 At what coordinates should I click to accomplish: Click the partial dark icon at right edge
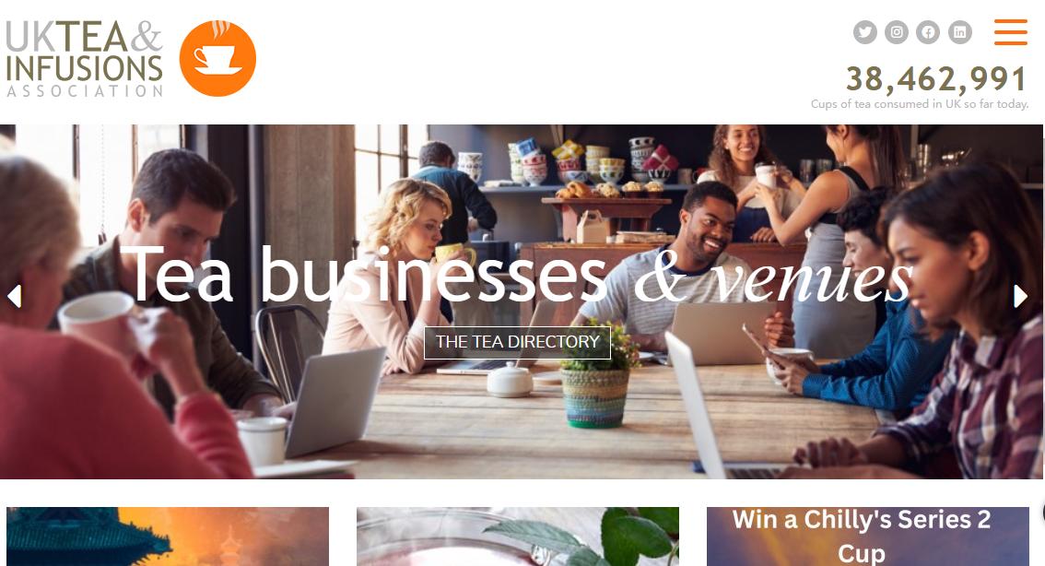coord(1042,513)
